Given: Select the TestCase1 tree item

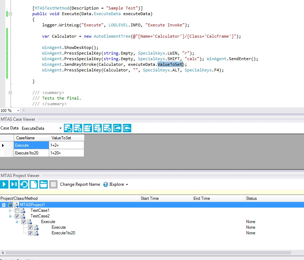Looking at the screenshot, I should coord(40,210).
